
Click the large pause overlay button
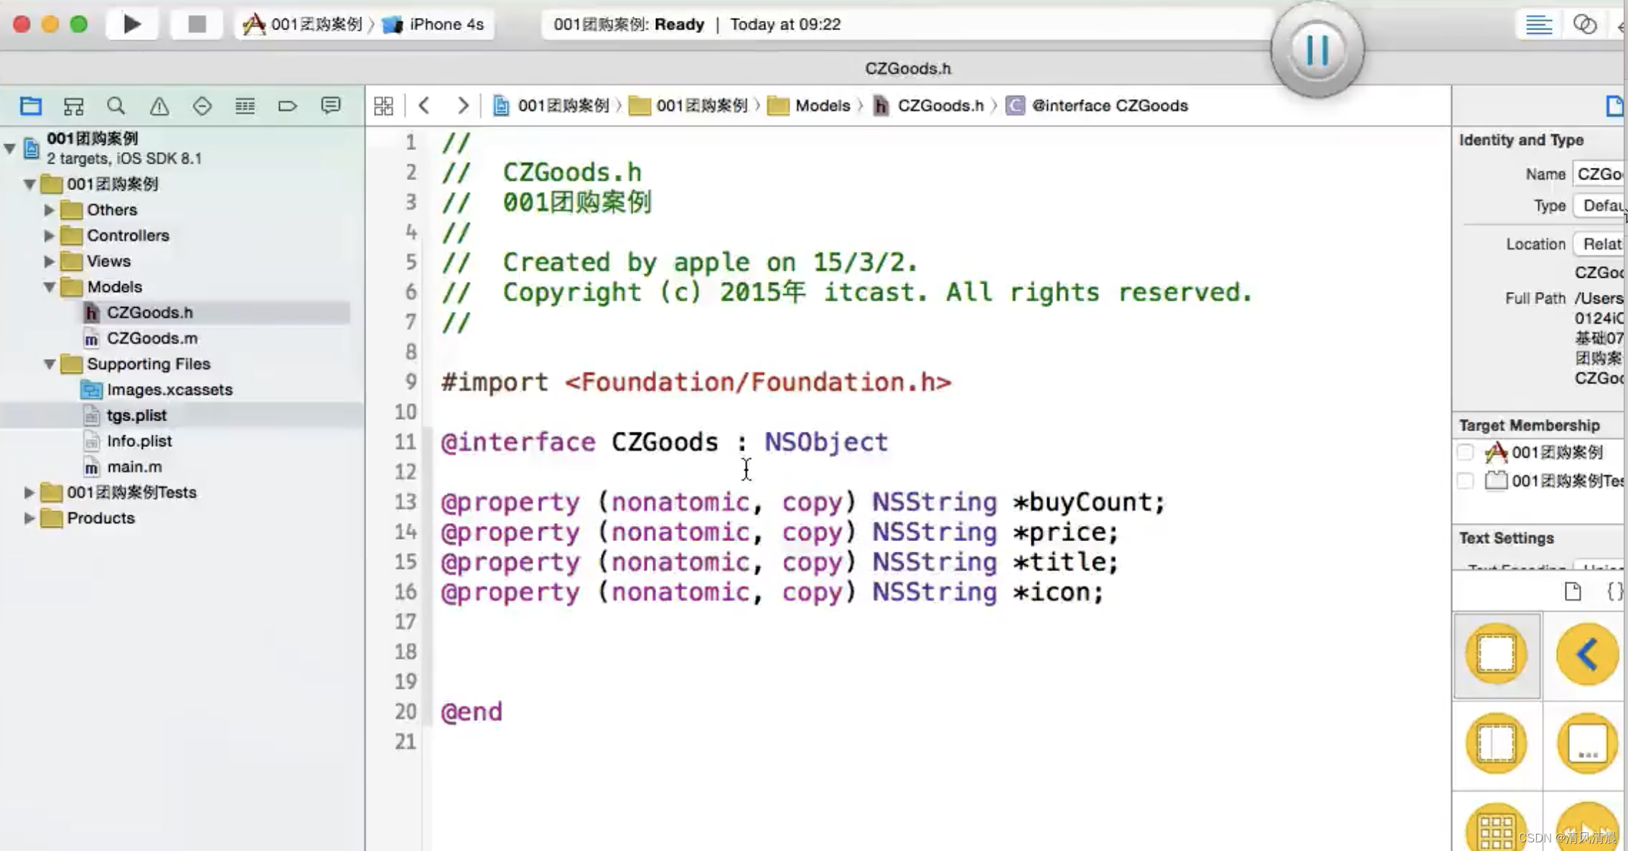click(1317, 50)
